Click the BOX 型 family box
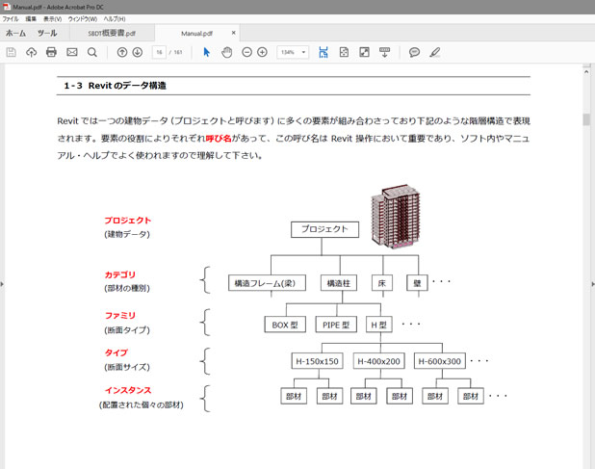The width and height of the screenshot is (595, 469). tap(285, 325)
